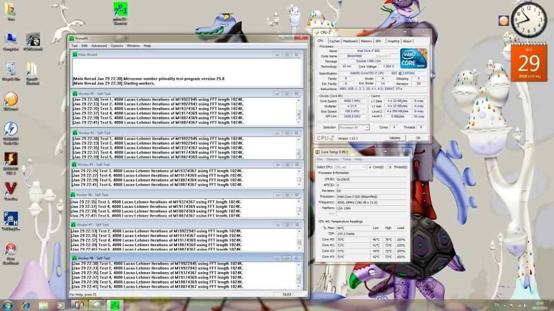The image size is (554, 311).
Task: Open the DAEMON Tools Lite desktop icon
Action: pos(11,130)
